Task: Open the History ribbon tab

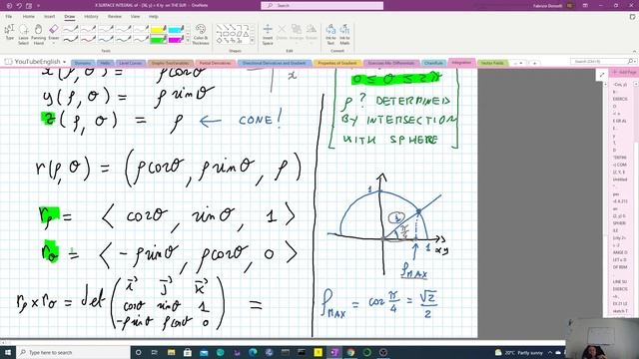Action: click(91, 17)
